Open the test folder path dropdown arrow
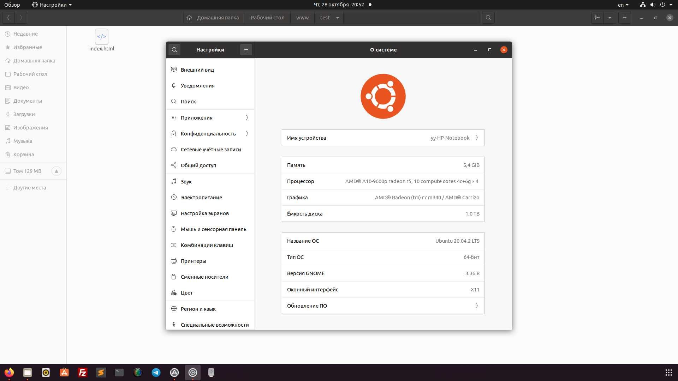 (x=337, y=18)
